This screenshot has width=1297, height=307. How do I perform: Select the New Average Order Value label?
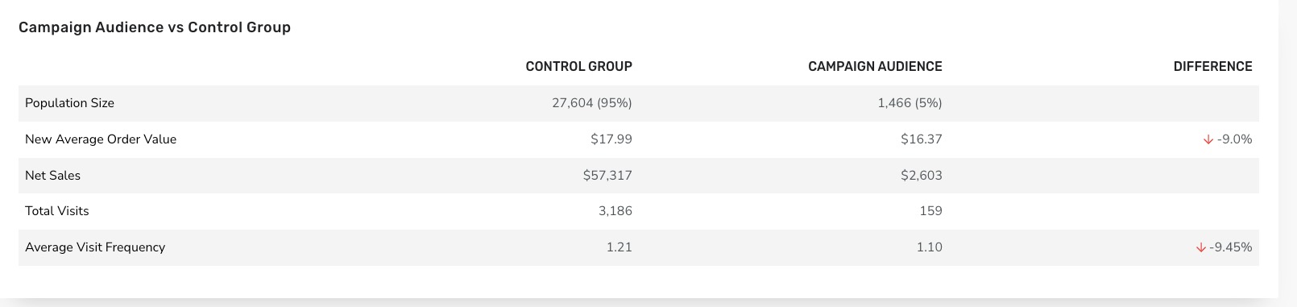tap(101, 139)
